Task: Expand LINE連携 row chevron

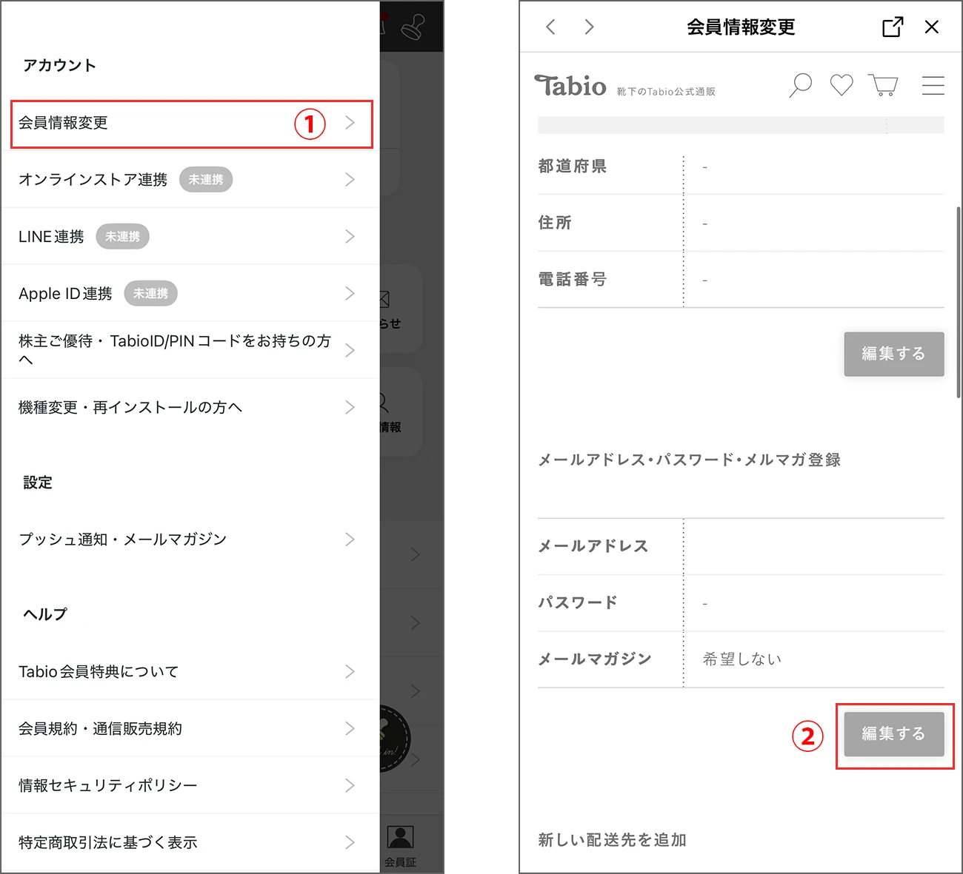Action: coord(350,237)
